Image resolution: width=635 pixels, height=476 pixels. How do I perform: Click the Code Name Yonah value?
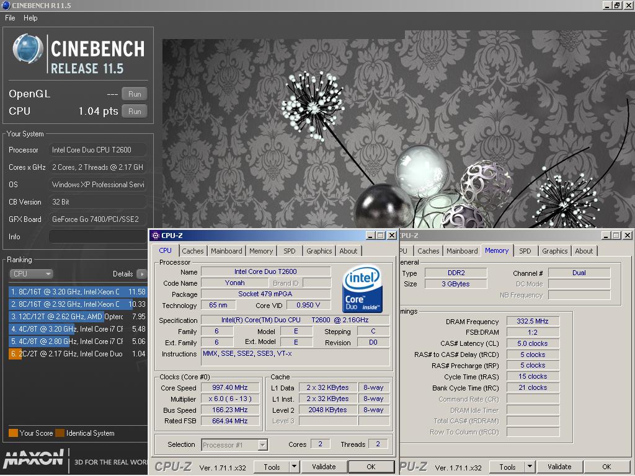point(234,283)
